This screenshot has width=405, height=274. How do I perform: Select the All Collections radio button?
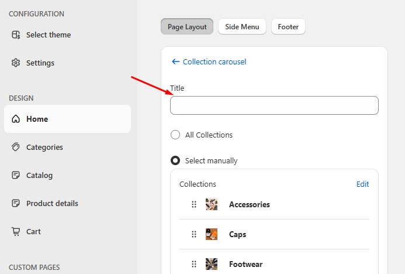175,135
